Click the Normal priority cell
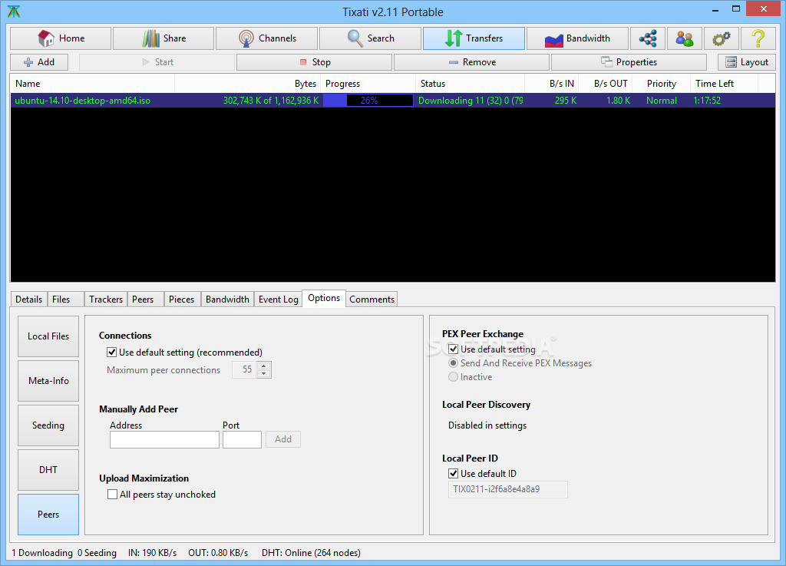 click(661, 101)
